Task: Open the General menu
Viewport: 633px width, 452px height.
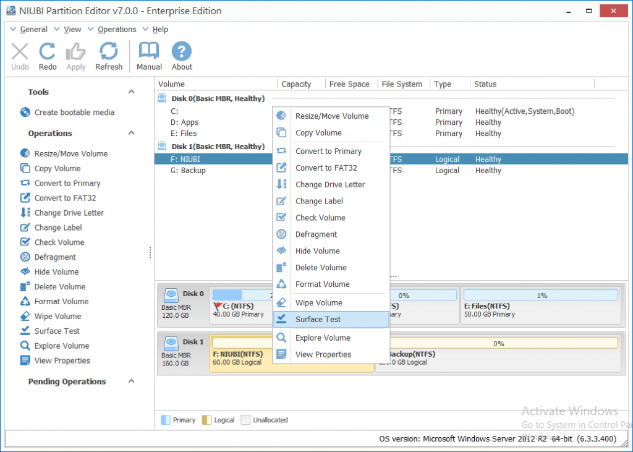Action: point(33,29)
